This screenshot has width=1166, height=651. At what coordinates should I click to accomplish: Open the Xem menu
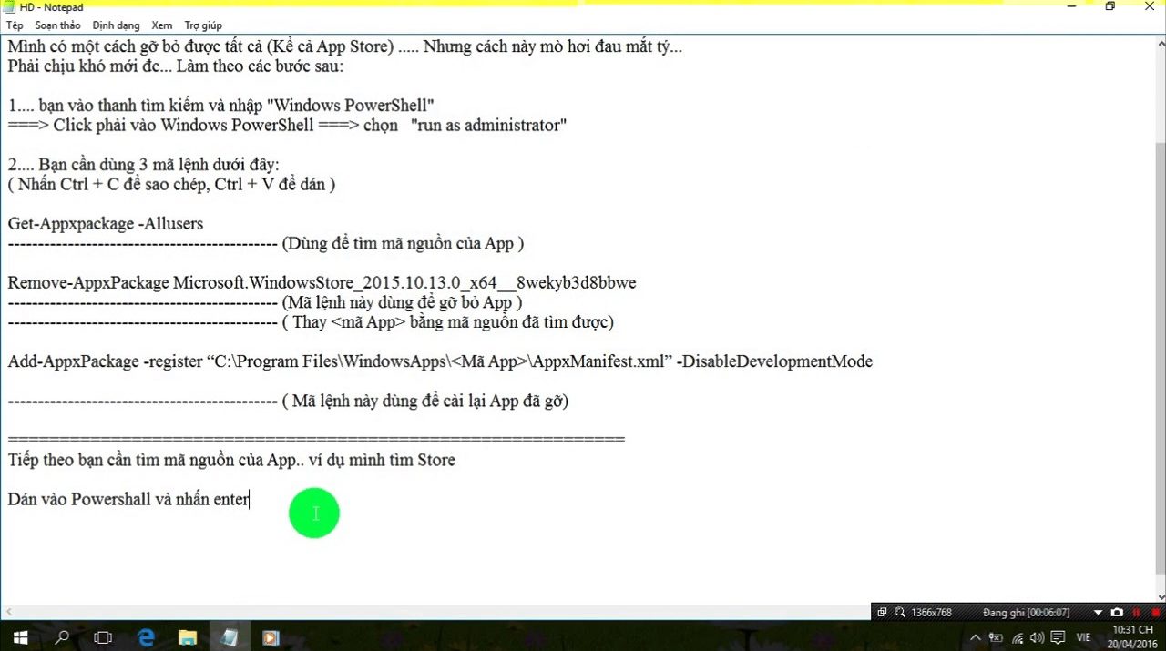[x=161, y=25]
